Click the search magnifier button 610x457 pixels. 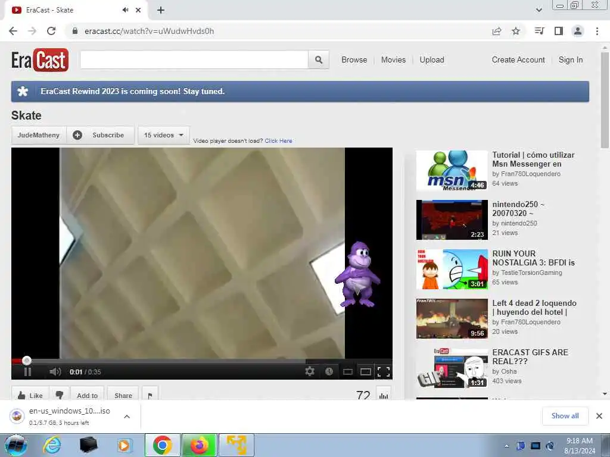(x=319, y=60)
